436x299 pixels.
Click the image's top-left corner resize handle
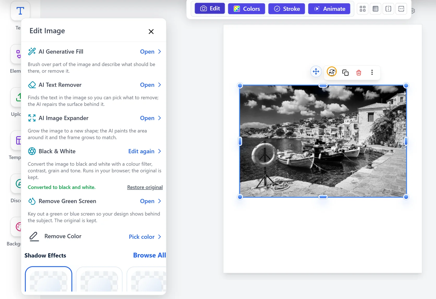[x=240, y=86]
